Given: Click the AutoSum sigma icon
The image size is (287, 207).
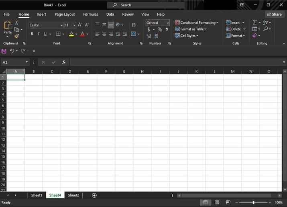Looking at the screenshot, I should coord(254,23).
